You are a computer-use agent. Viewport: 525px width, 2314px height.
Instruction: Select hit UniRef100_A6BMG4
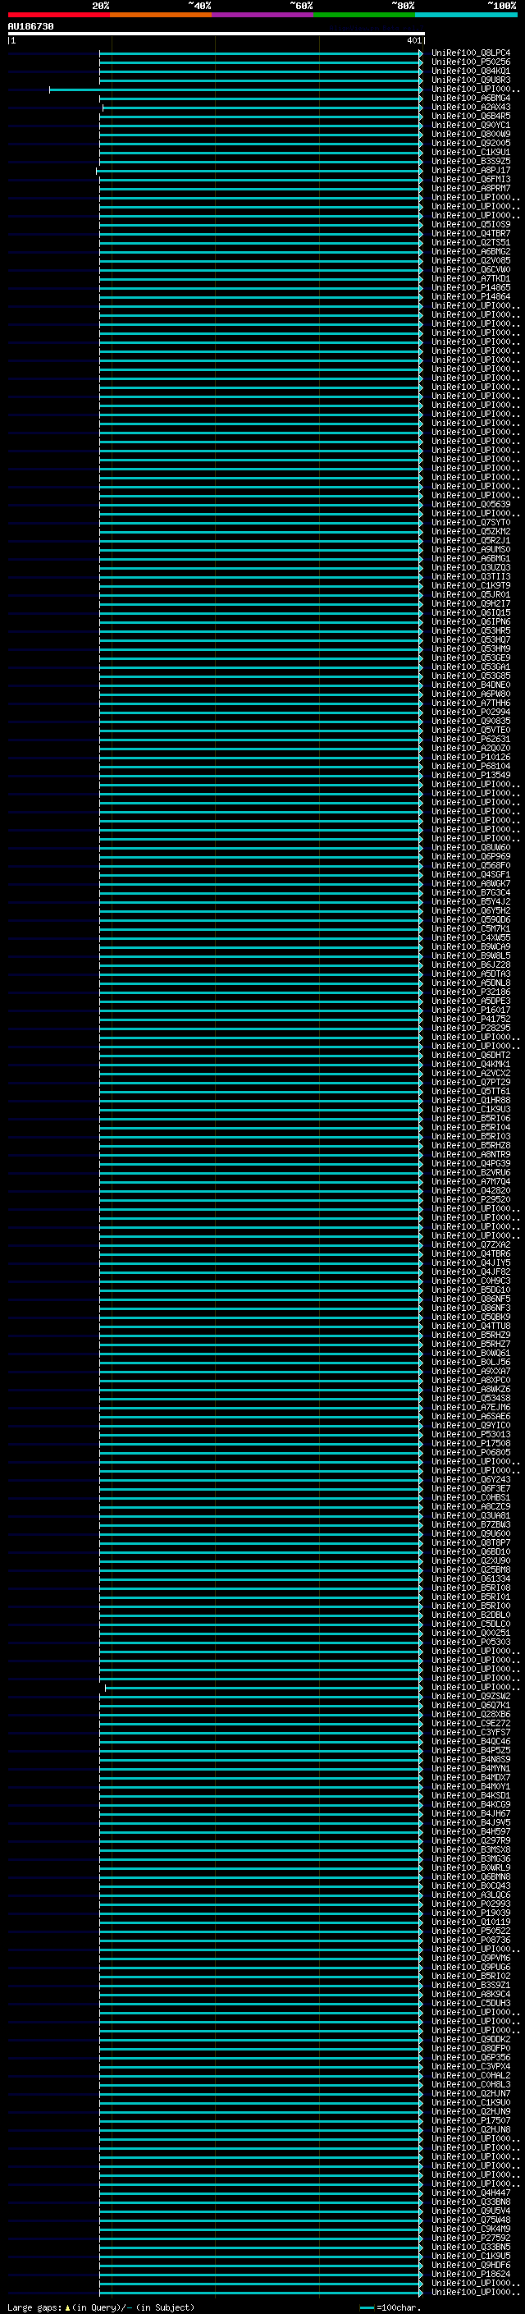point(471,98)
